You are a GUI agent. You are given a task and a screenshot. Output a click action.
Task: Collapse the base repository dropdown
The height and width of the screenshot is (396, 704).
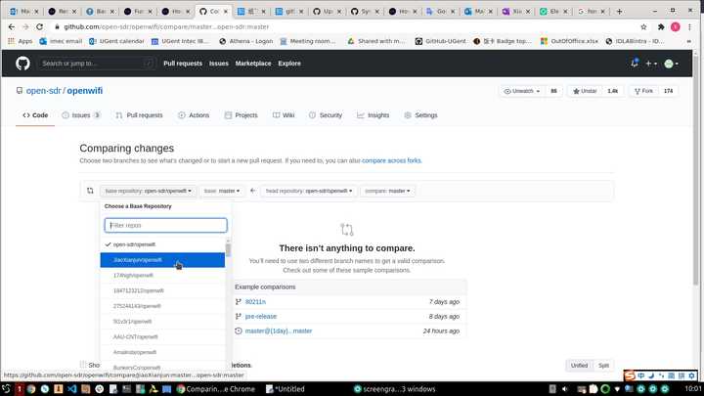click(148, 191)
